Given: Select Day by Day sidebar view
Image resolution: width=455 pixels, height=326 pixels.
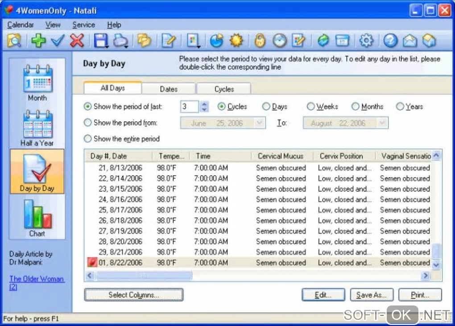Looking at the screenshot, I should pyautogui.click(x=37, y=172).
